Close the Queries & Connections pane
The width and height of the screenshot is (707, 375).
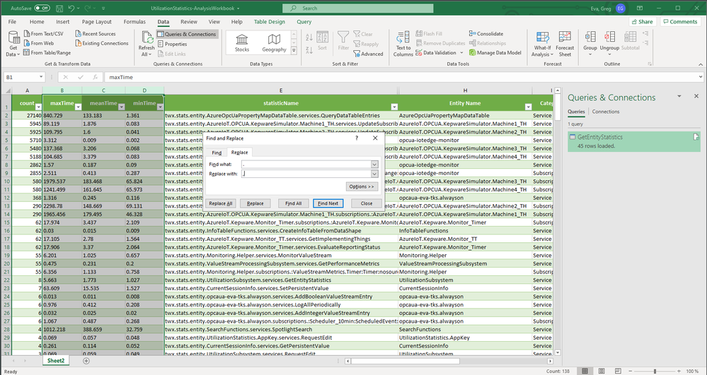pos(696,96)
